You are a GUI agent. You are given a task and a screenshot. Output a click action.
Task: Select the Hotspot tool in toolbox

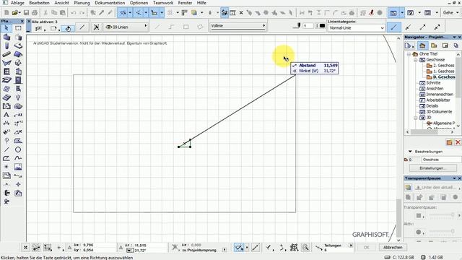[6, 167]
